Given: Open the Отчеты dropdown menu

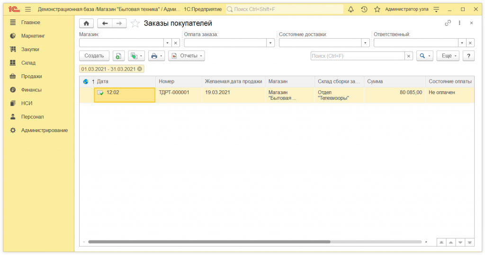Looking at the screenshot, I should click(187, 56).
